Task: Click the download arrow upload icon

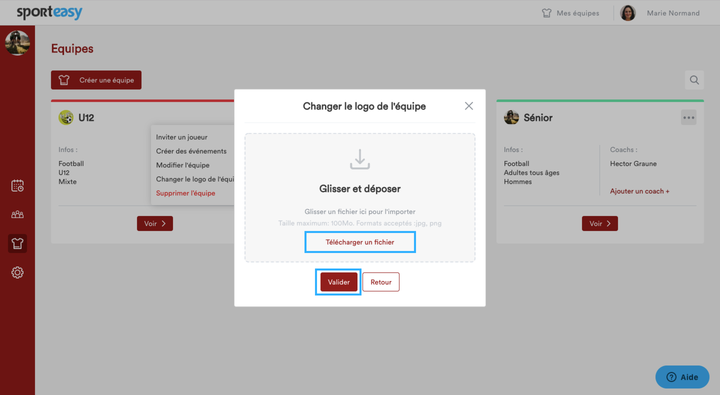Action: pyautogui.click(x=360, y=159)
